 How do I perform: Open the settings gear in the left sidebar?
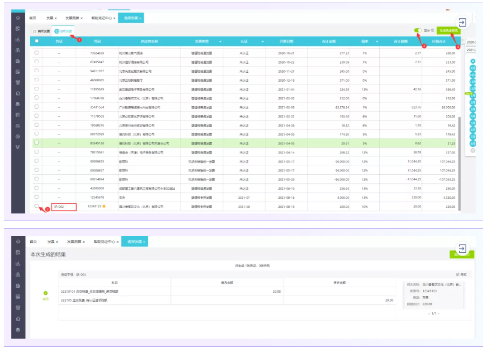point(17,136)
